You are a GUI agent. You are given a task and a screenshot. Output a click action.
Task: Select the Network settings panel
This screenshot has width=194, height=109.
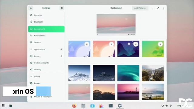46,15
